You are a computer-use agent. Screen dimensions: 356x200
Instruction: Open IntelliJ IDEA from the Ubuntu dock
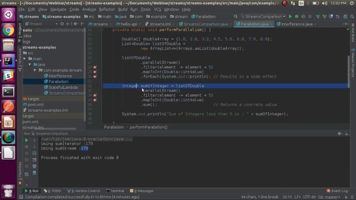point(8,61)
